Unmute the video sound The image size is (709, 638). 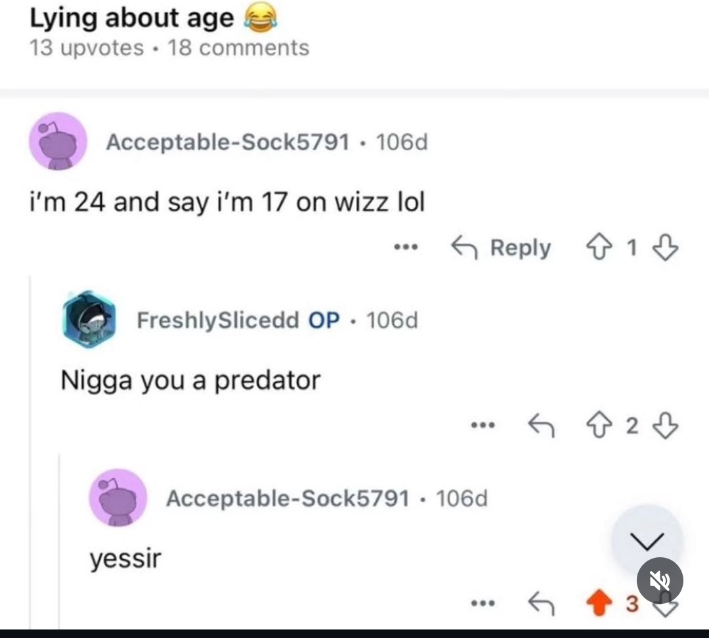point(660,580)
